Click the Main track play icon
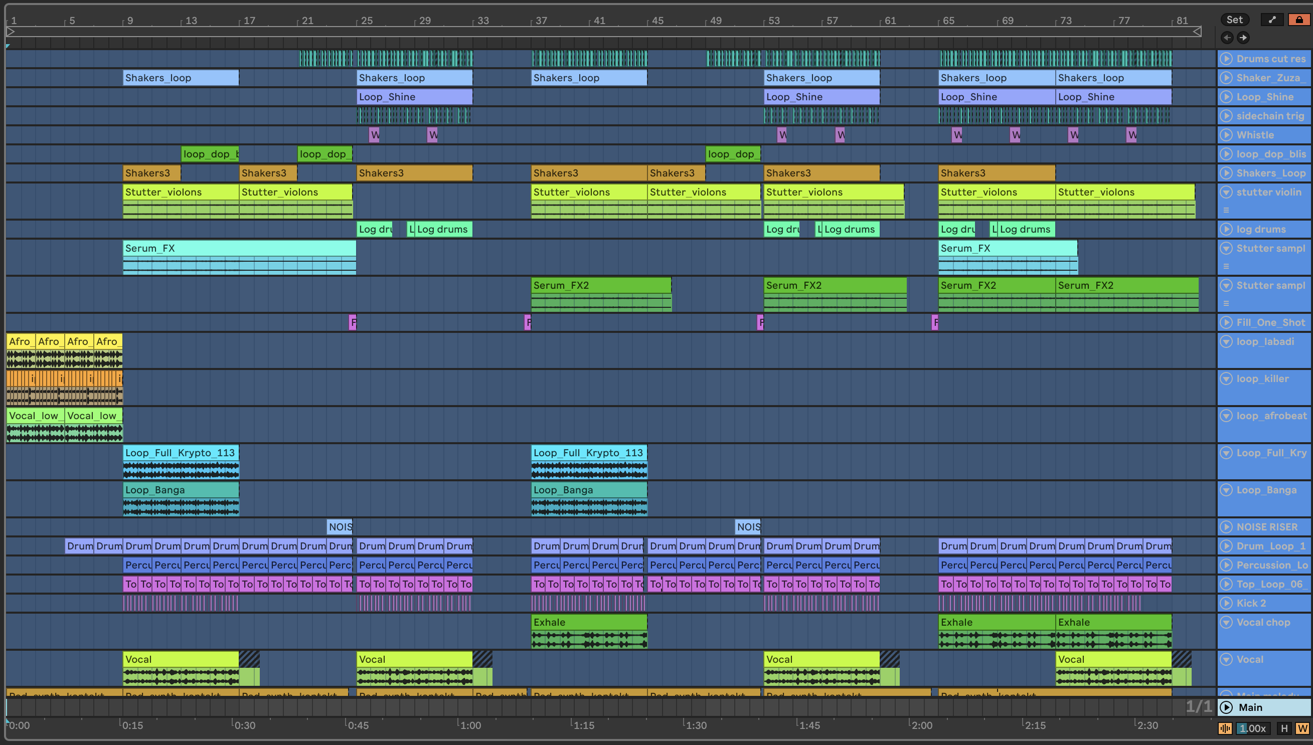 pyautogui.click(x=1226, y=707)
